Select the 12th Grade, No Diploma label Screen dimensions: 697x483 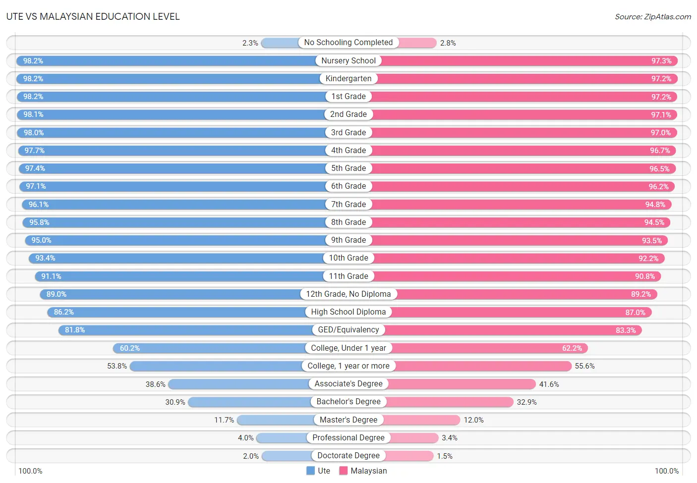[x=348, y=294]
